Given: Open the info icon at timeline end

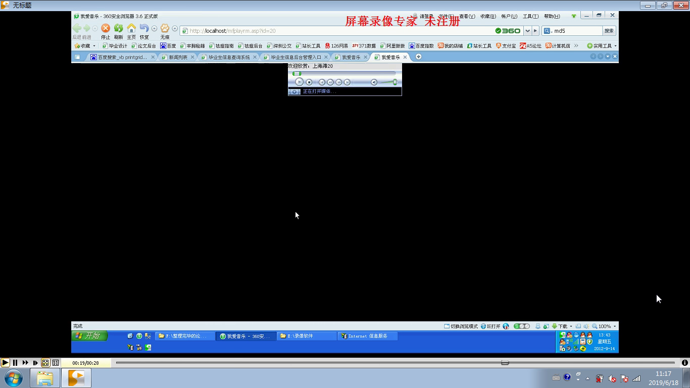Looking at the screenshot, I should pos(684,362).
